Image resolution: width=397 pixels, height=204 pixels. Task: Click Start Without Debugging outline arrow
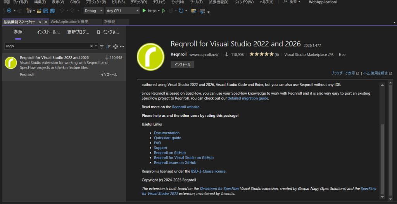[164, 11]
